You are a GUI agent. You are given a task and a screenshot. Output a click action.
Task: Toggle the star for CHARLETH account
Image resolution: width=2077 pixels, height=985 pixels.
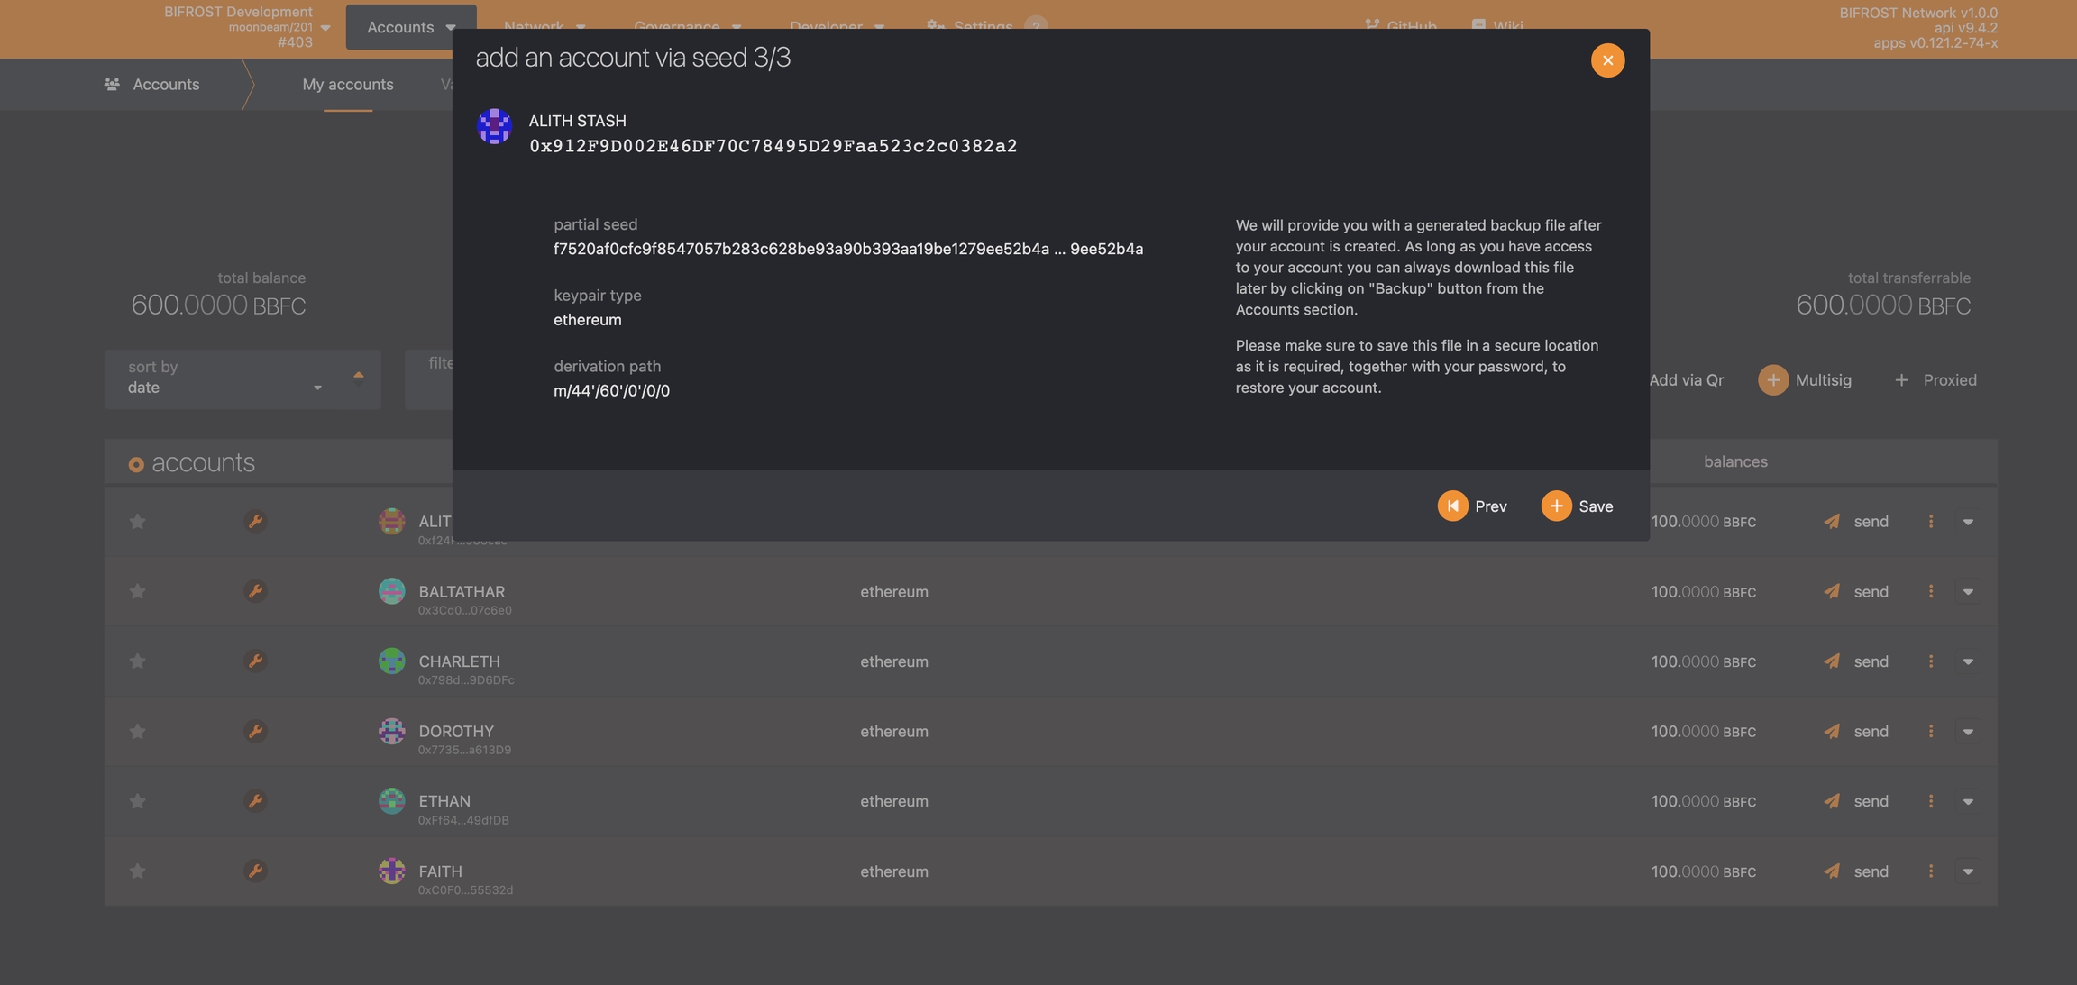tap(137, 661)
